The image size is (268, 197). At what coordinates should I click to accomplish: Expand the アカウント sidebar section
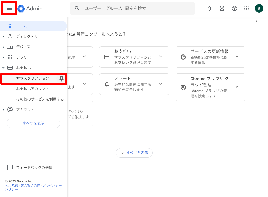coord(3,109)
